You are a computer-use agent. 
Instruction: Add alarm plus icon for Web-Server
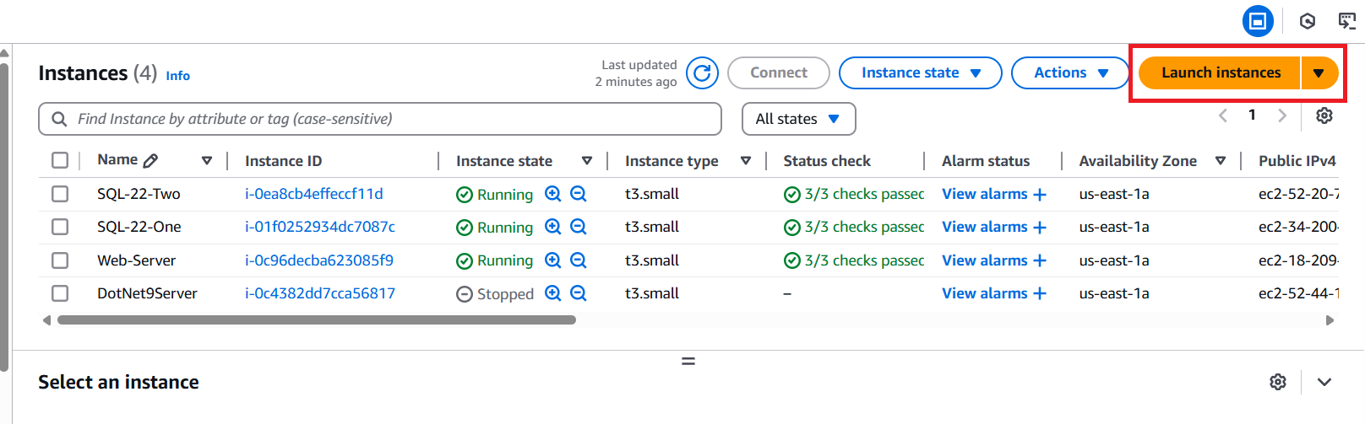tap(1040, 261)
